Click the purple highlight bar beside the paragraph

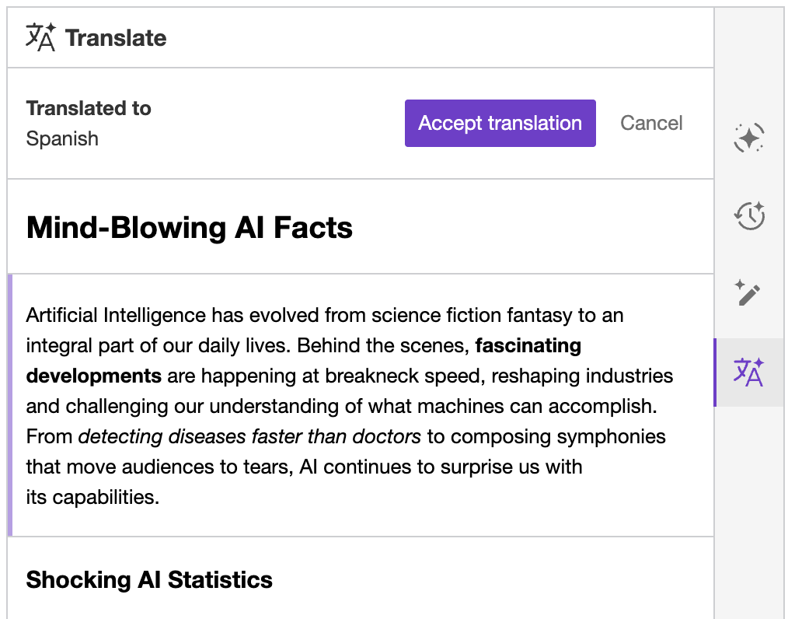[x=11, y=404]
